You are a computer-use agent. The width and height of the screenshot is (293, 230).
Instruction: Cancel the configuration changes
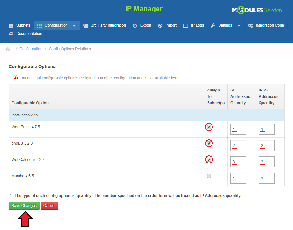point(49,205)
